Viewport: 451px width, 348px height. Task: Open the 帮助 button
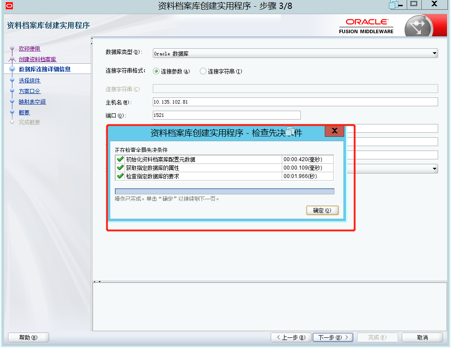click(x=28, y=337)
